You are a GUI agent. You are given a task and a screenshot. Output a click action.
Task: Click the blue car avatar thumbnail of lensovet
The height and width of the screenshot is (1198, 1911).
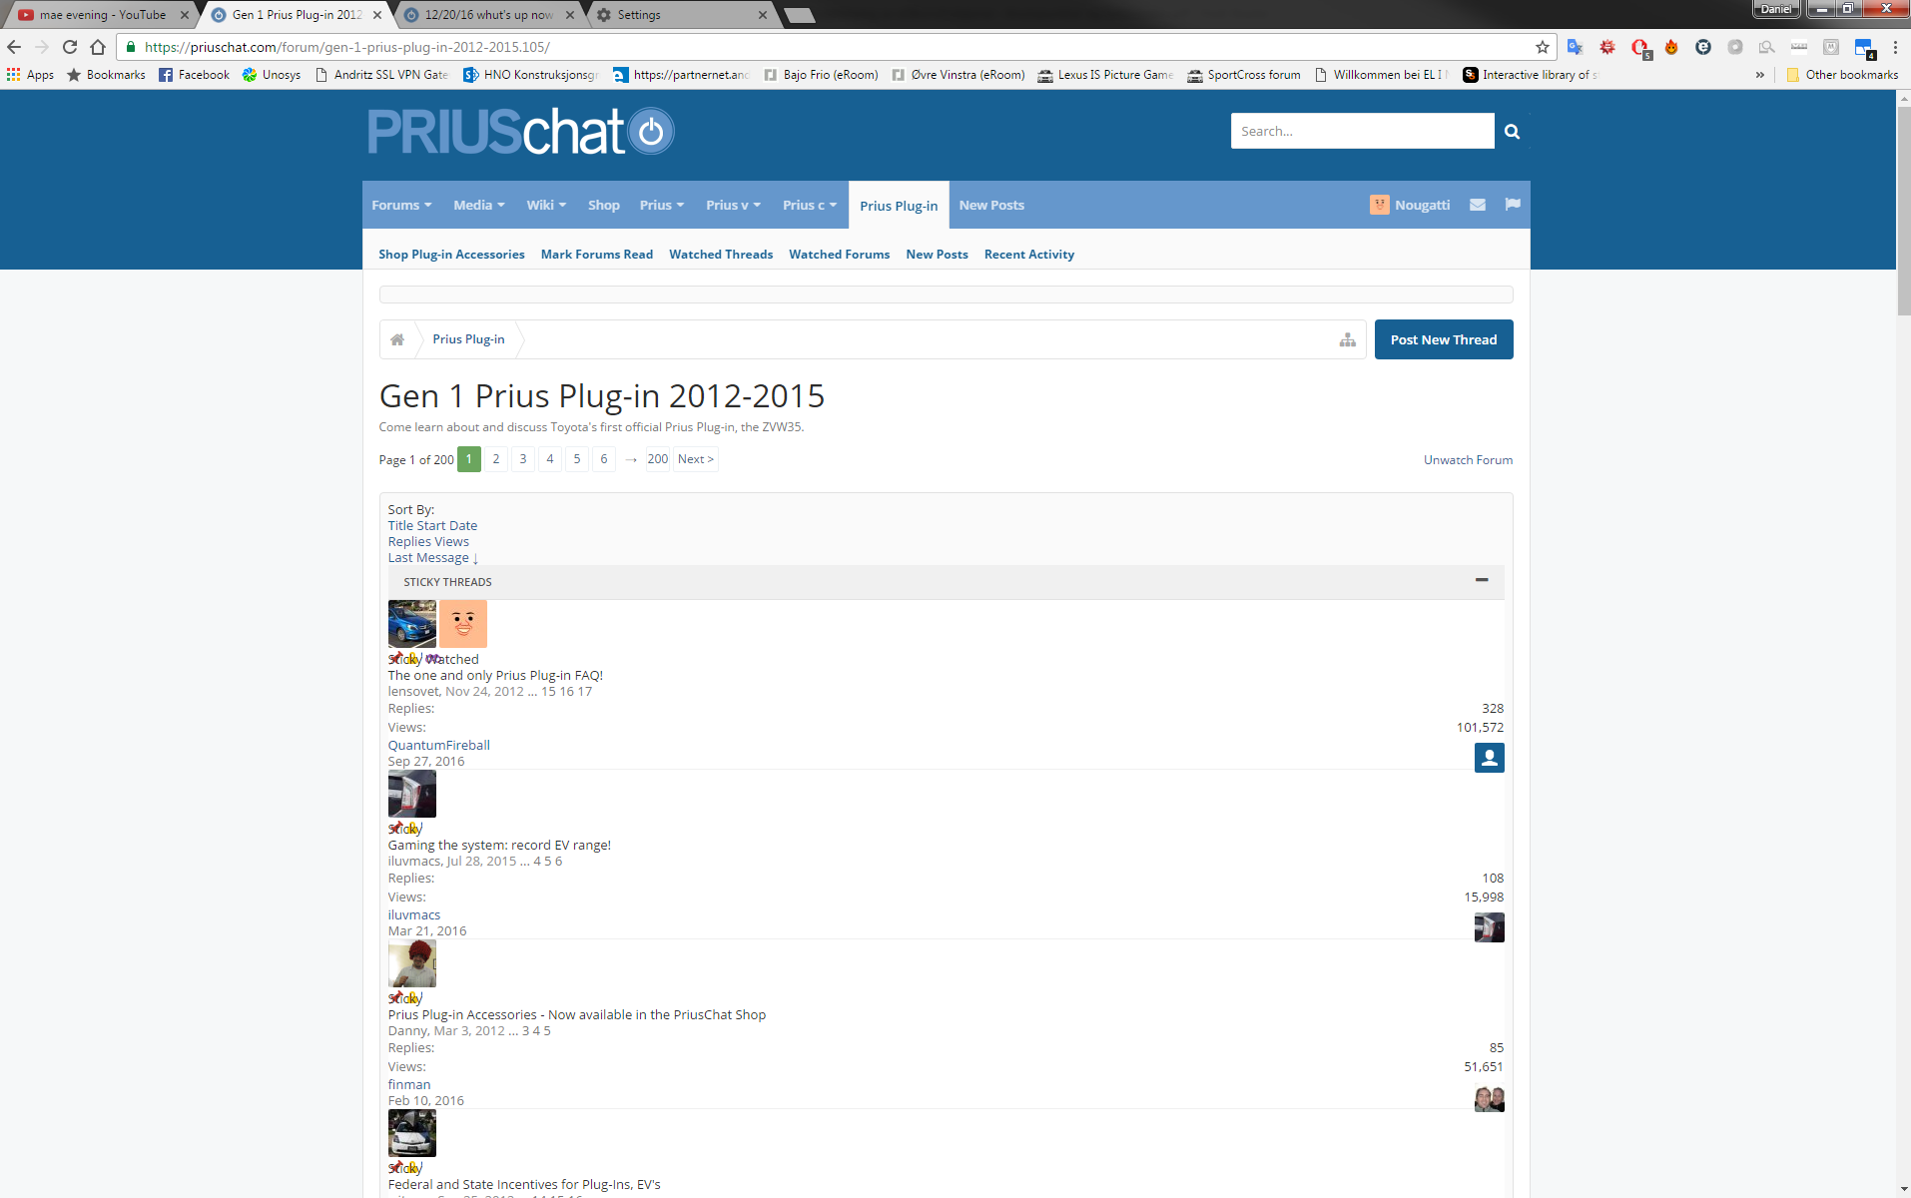412,624
